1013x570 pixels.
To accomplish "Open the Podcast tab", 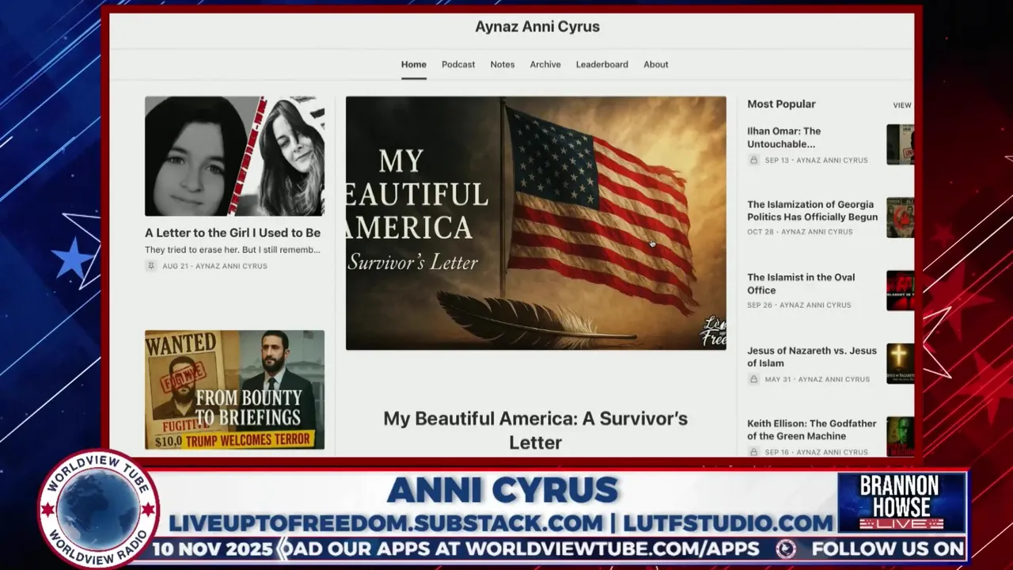I will (x=458, y=64).
